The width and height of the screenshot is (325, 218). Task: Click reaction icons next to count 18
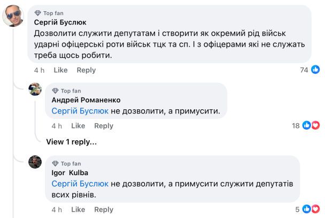[x=311, y=125]
